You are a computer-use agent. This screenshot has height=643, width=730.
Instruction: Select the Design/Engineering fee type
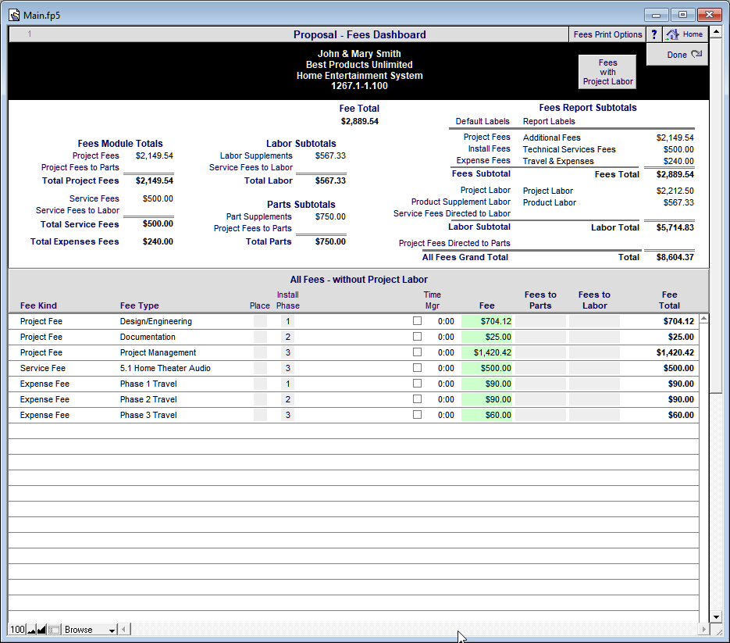pos(156,322)
